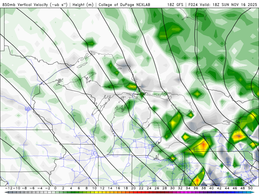
Task: Click the '26' value on color scale
Action: 157,188
